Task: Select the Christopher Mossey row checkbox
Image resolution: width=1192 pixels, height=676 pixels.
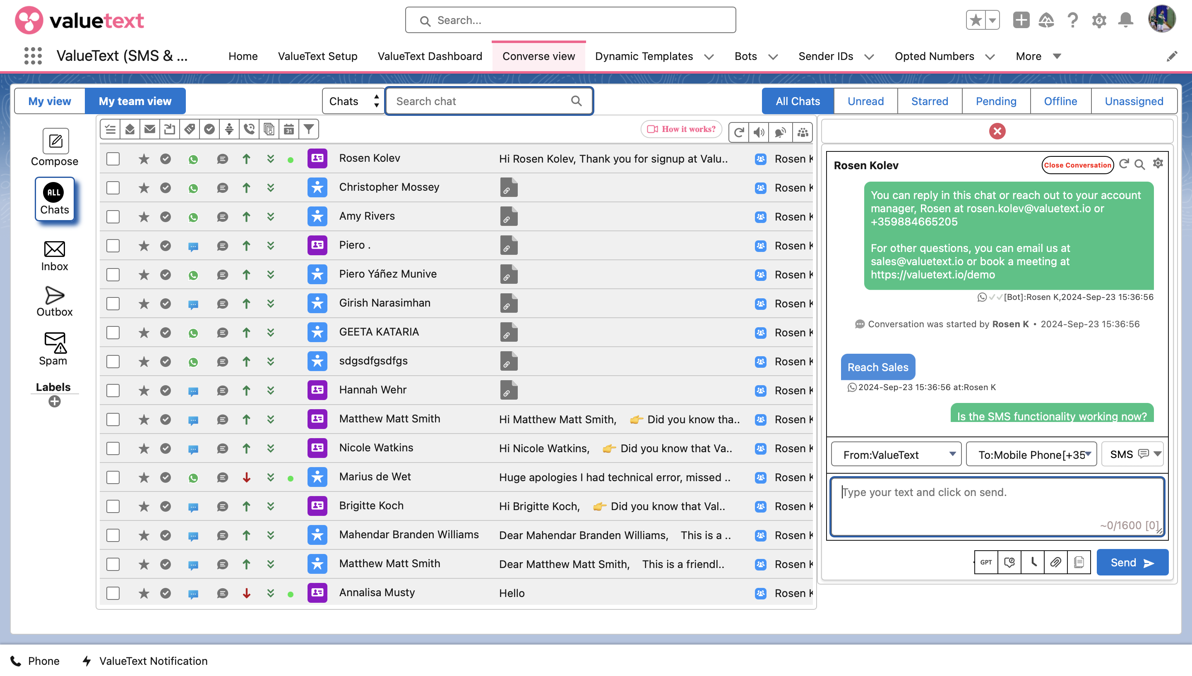Action: [x=113, y=187]
